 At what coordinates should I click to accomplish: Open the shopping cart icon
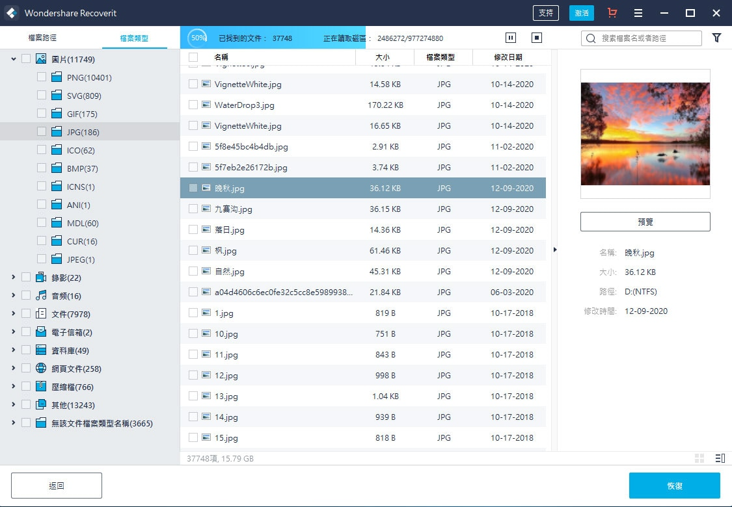coord(612,13)
